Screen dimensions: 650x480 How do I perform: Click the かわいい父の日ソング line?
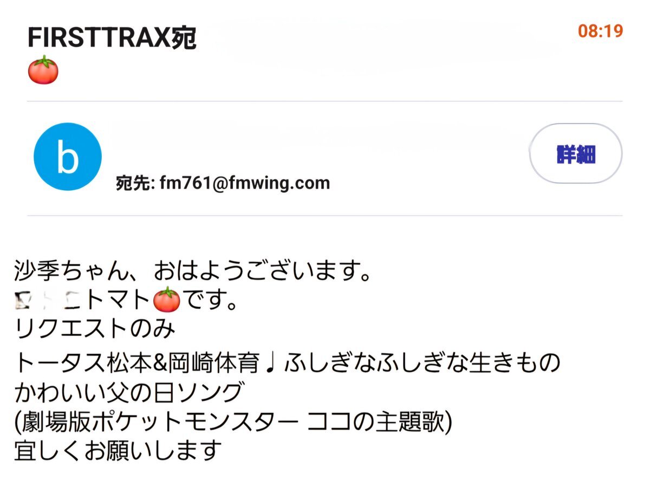point(127,391)
